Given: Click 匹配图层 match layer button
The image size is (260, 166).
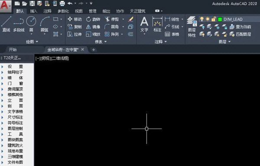Looking at the screenshot, I should point(240,34).
